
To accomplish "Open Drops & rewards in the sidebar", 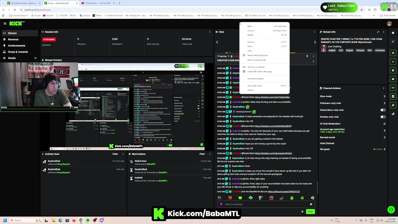I will [x=19, y=52].
